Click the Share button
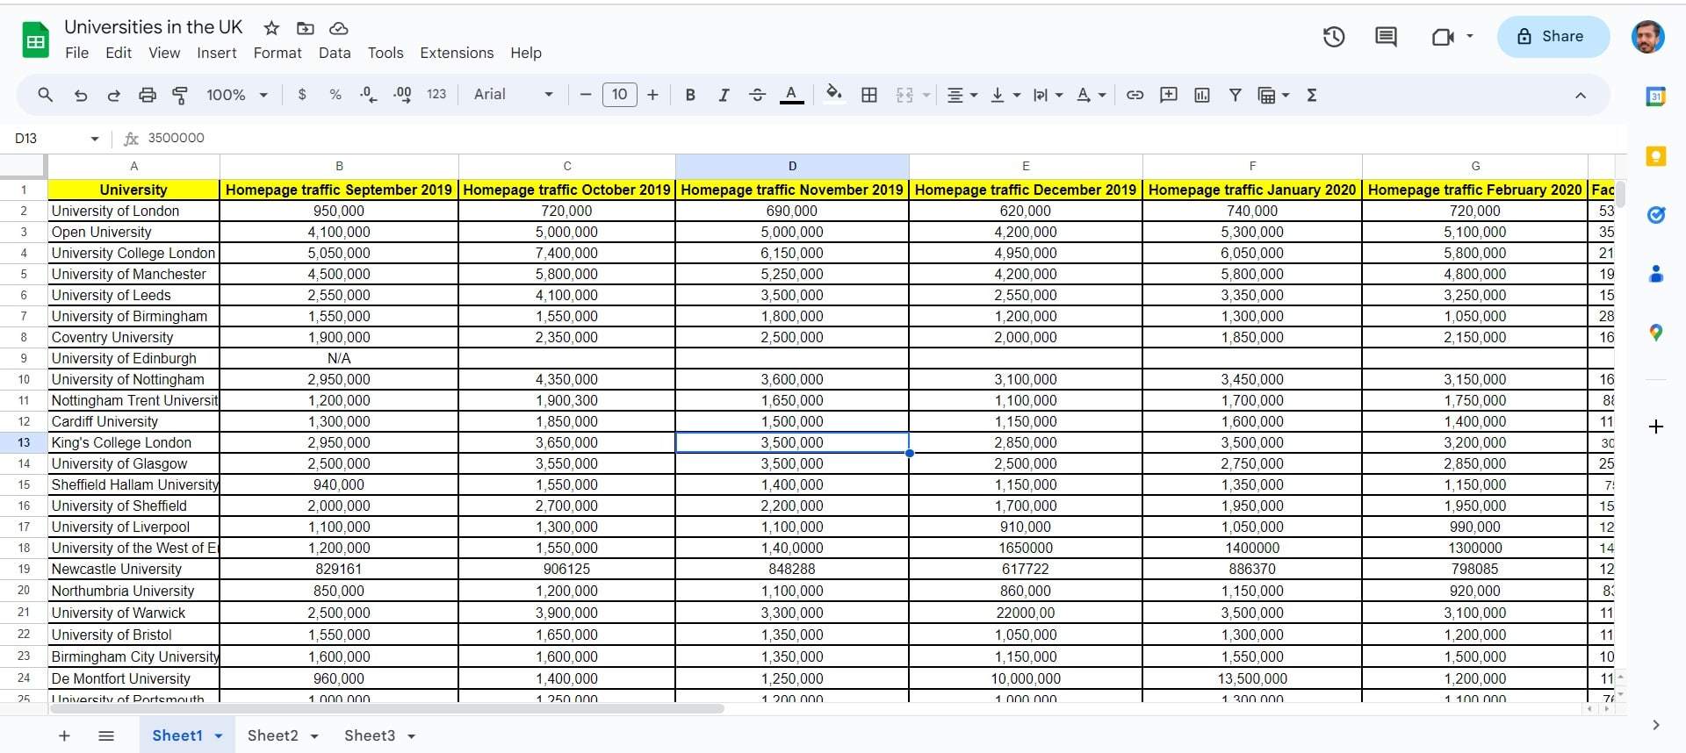 pos(1553,37)
